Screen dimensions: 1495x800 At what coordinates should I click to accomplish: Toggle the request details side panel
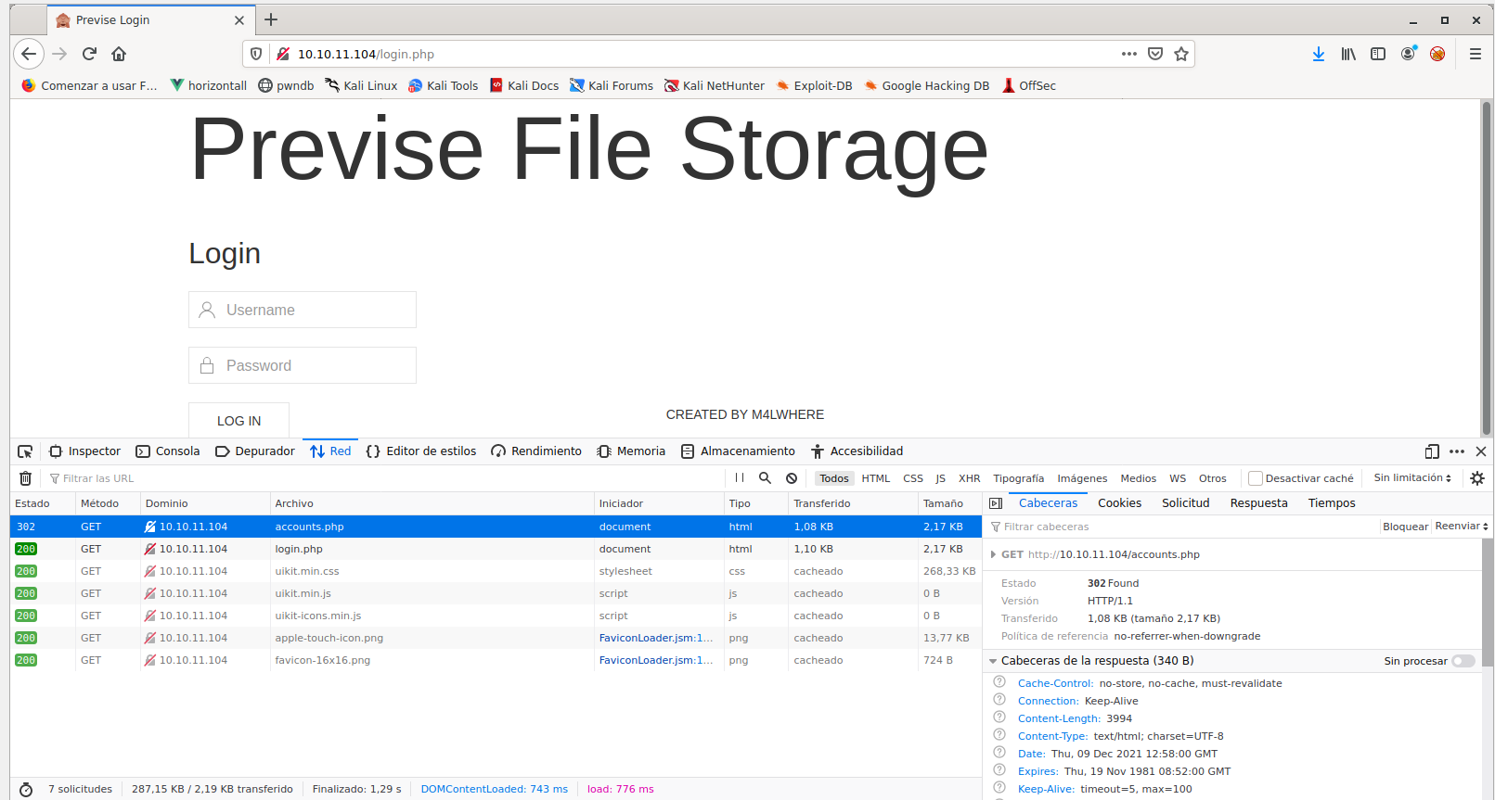click(996, 503)
